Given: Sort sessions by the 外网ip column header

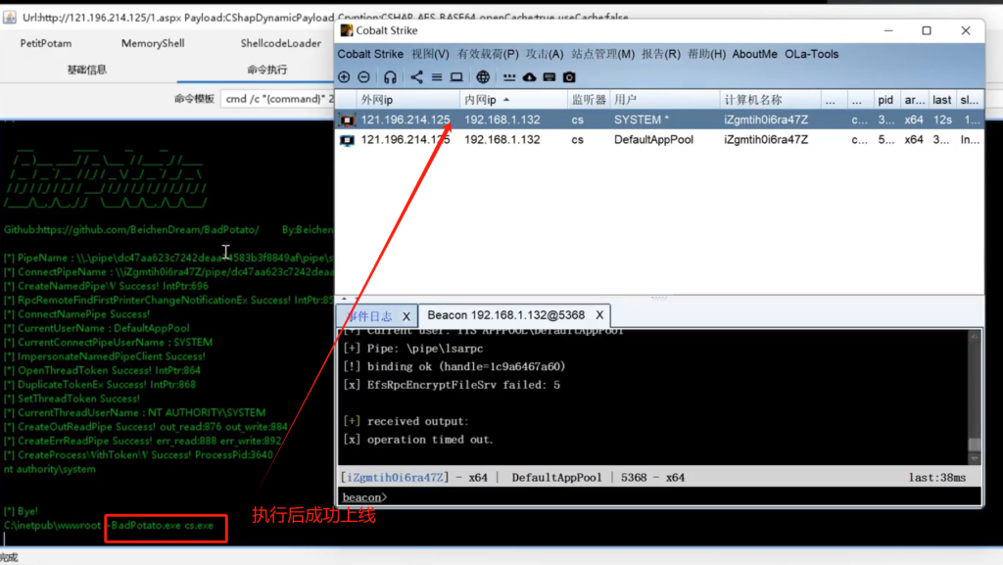Looking at the screenshot, I should [x=408, y=100].
